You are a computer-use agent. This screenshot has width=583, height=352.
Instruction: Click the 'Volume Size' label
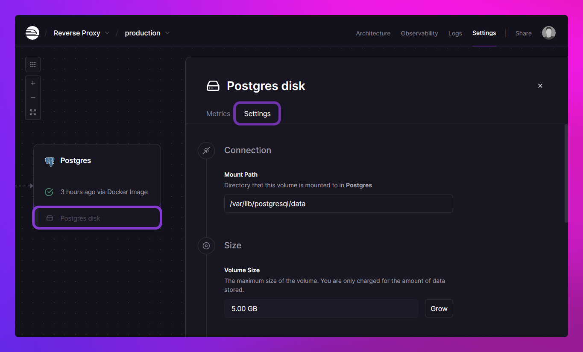242,270
